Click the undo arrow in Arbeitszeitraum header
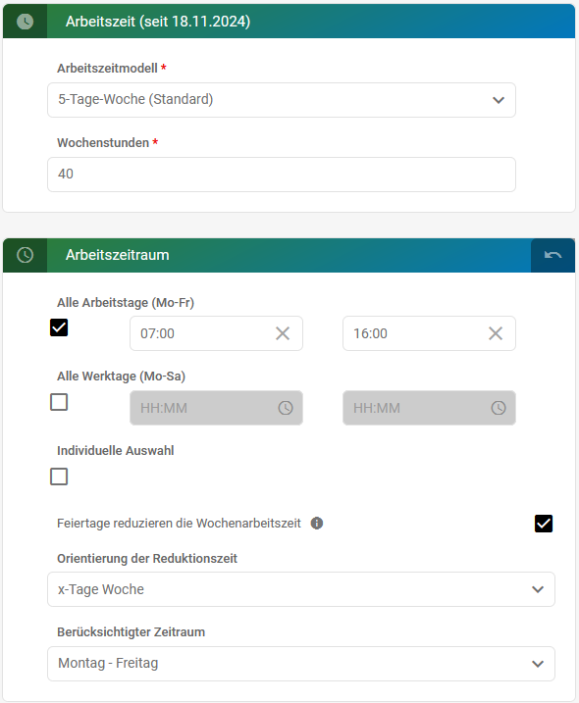This screenshot has height=703, width=579. (553, 255)
